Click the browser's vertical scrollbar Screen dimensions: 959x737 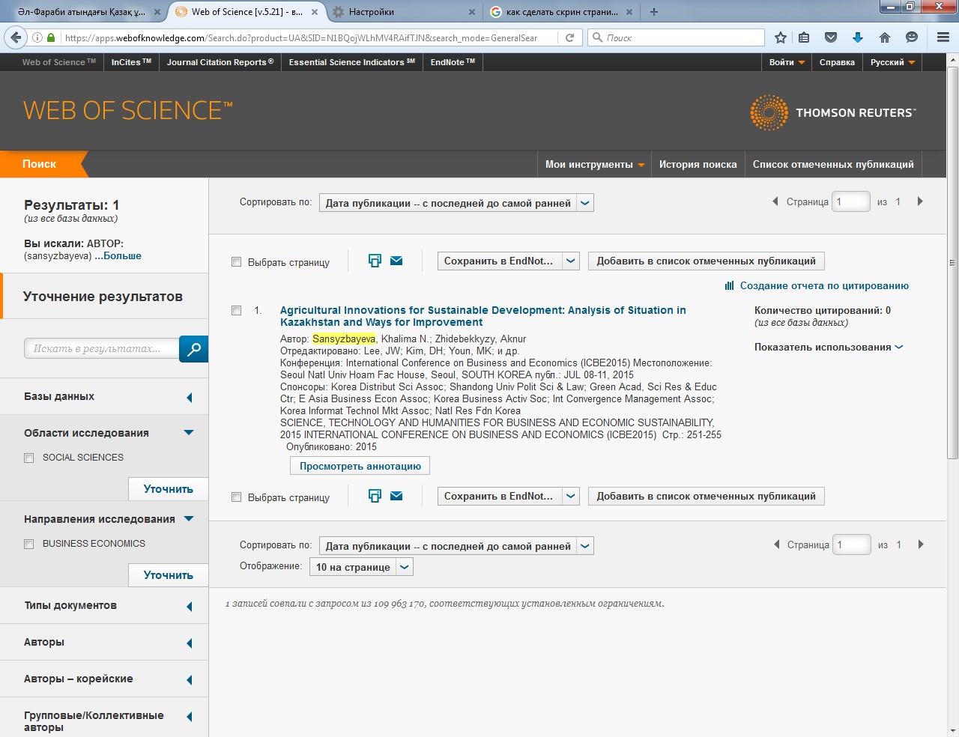952,262
